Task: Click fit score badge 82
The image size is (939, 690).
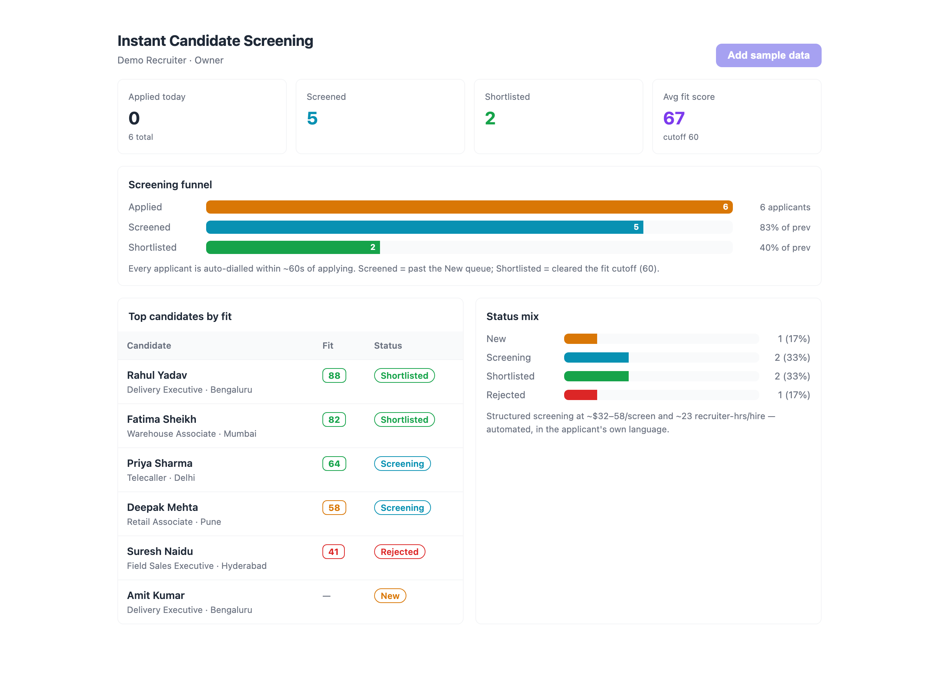Action: pyautogui.click(x=334, y=420)
